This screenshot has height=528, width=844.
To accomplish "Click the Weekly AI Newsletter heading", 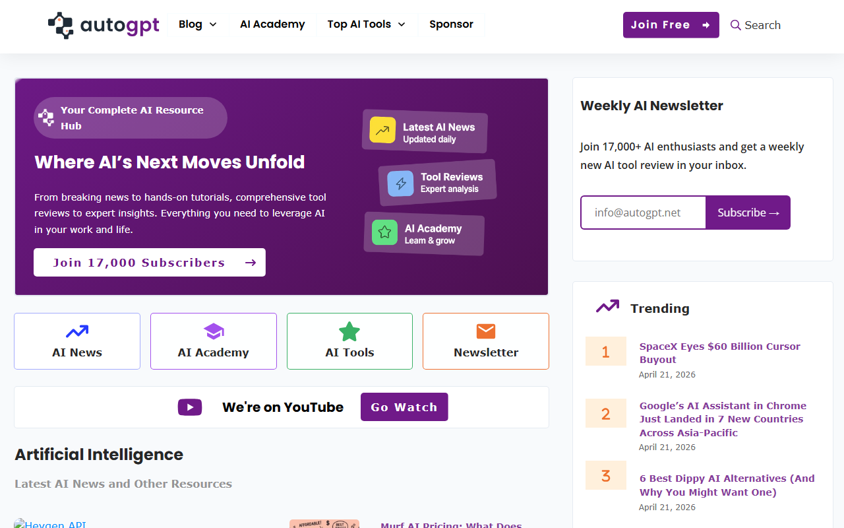I will 651,106.
